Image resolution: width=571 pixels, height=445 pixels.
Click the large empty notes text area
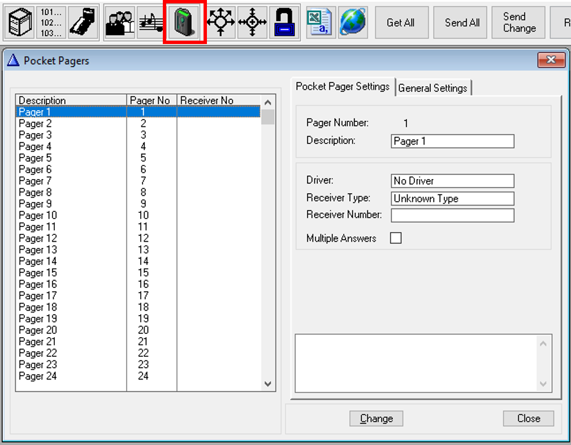[416, 363]
